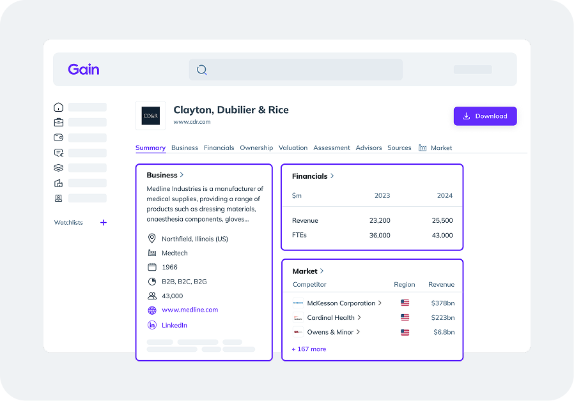This screenshot has width=574, height=401.
Task: Focus the top search bar field
Action: 295,70
